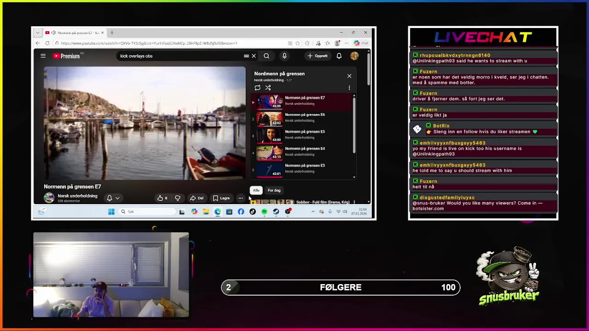Open the Edge profile icon

tap(337, 43)
